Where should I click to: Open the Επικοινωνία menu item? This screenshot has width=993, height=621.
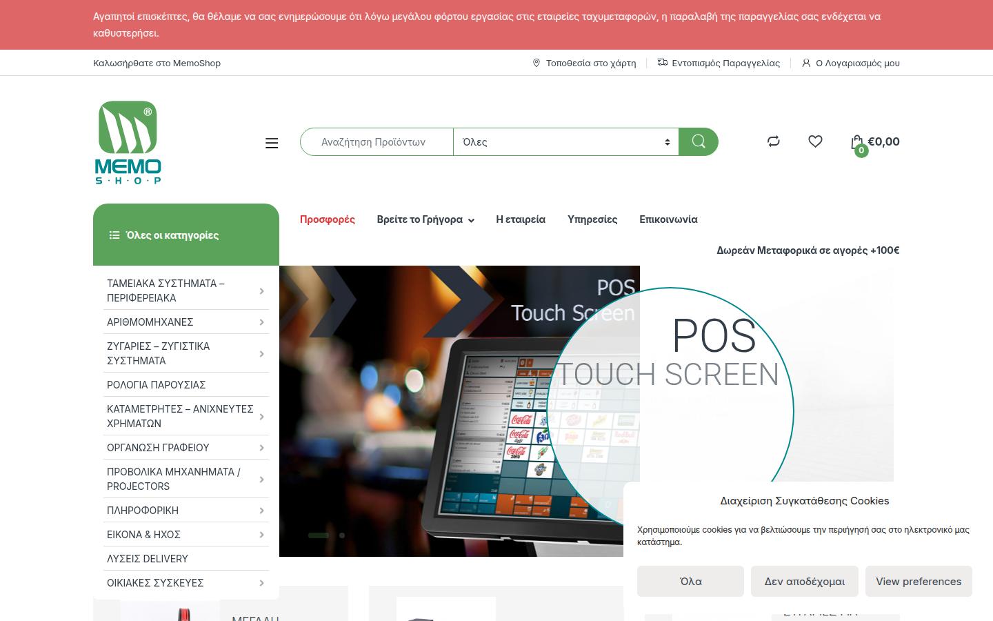(668, 219)
